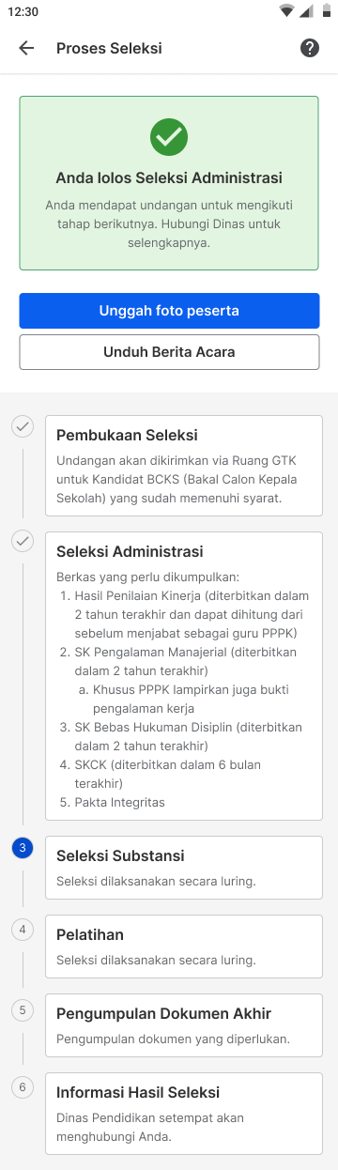Select step 5 circle marker

click(x=23, y=1009)
